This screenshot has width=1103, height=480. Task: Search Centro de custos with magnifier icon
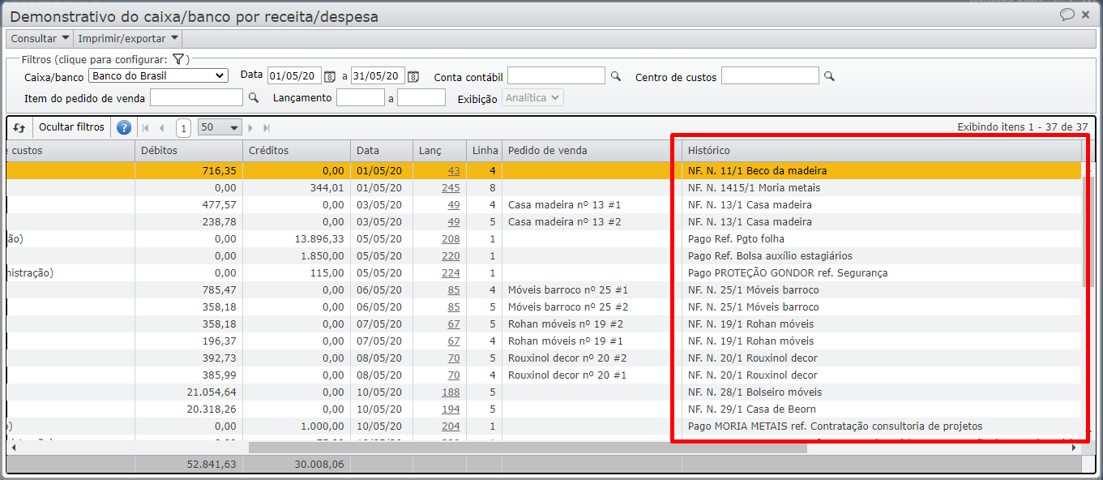pyautogui.click(x=828, y=76)
